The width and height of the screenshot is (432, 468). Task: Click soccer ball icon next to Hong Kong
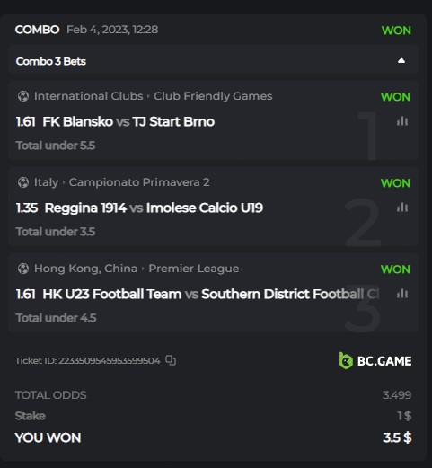(x=23, y=269)
